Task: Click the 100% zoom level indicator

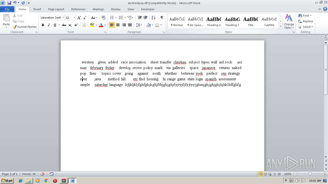Action: click(288, 174)
